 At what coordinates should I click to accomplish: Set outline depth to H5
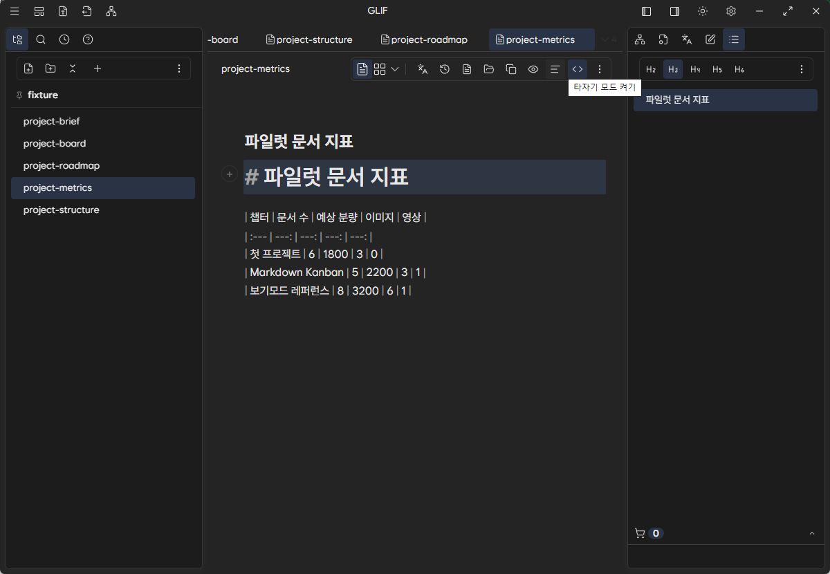point(717,69)
